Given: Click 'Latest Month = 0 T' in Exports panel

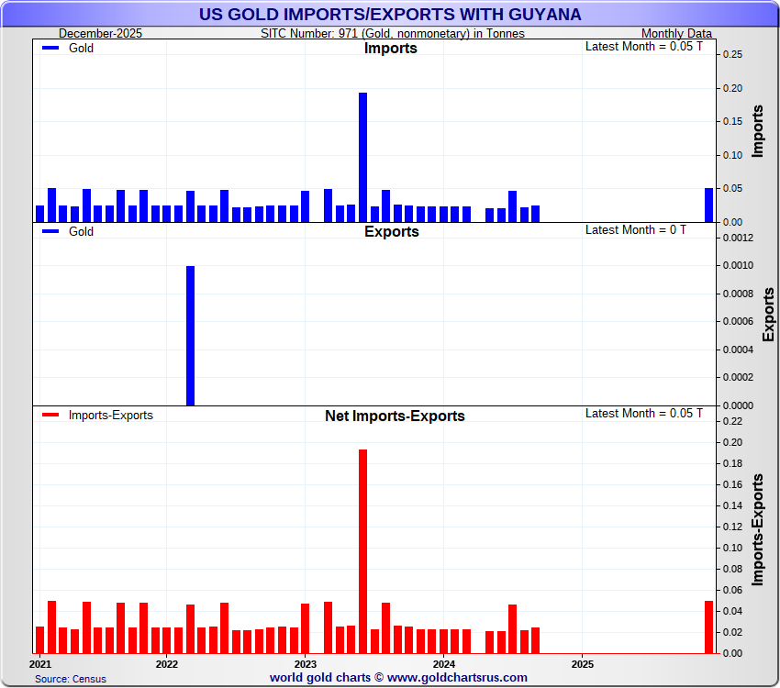Looking at the screenshot, I should tap(635, 229).
